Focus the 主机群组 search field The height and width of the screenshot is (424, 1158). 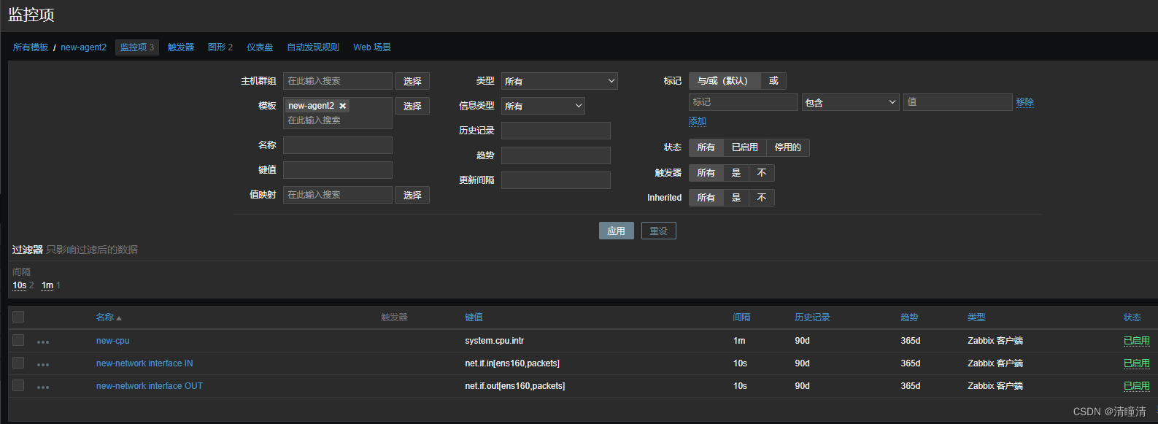coord(338,81)
